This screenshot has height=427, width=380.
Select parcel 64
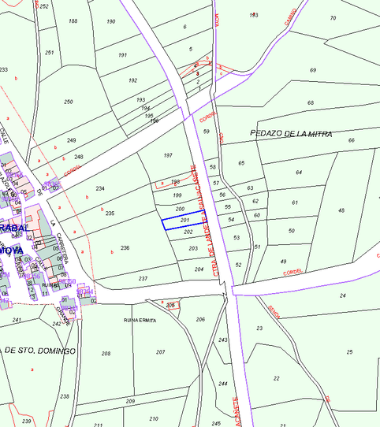[299, 173]
